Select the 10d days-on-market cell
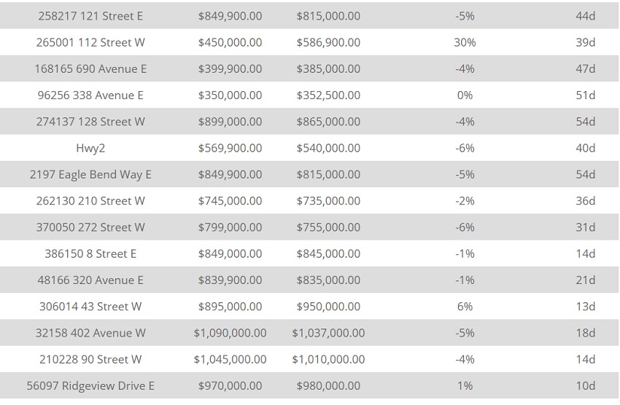 point(585,386)
